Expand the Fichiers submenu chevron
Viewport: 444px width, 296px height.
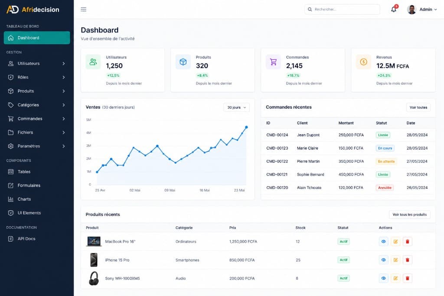click(64, 132)
